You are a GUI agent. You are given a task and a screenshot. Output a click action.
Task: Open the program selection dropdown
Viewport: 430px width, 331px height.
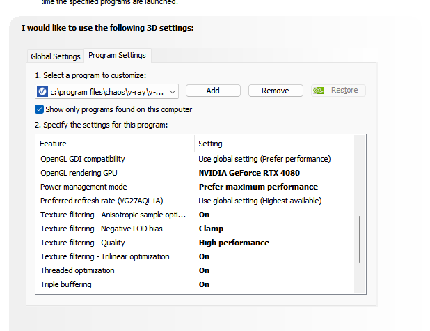coord(172,91)
